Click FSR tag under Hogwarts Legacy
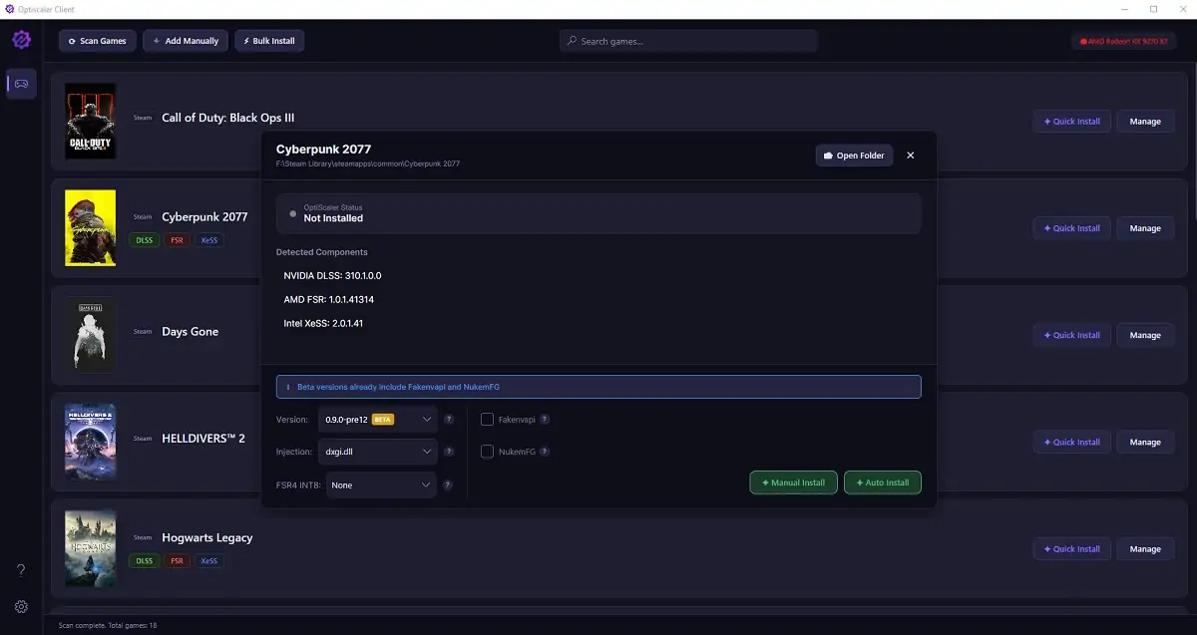This screenshot has height=635, width=1197. [178, 561]
